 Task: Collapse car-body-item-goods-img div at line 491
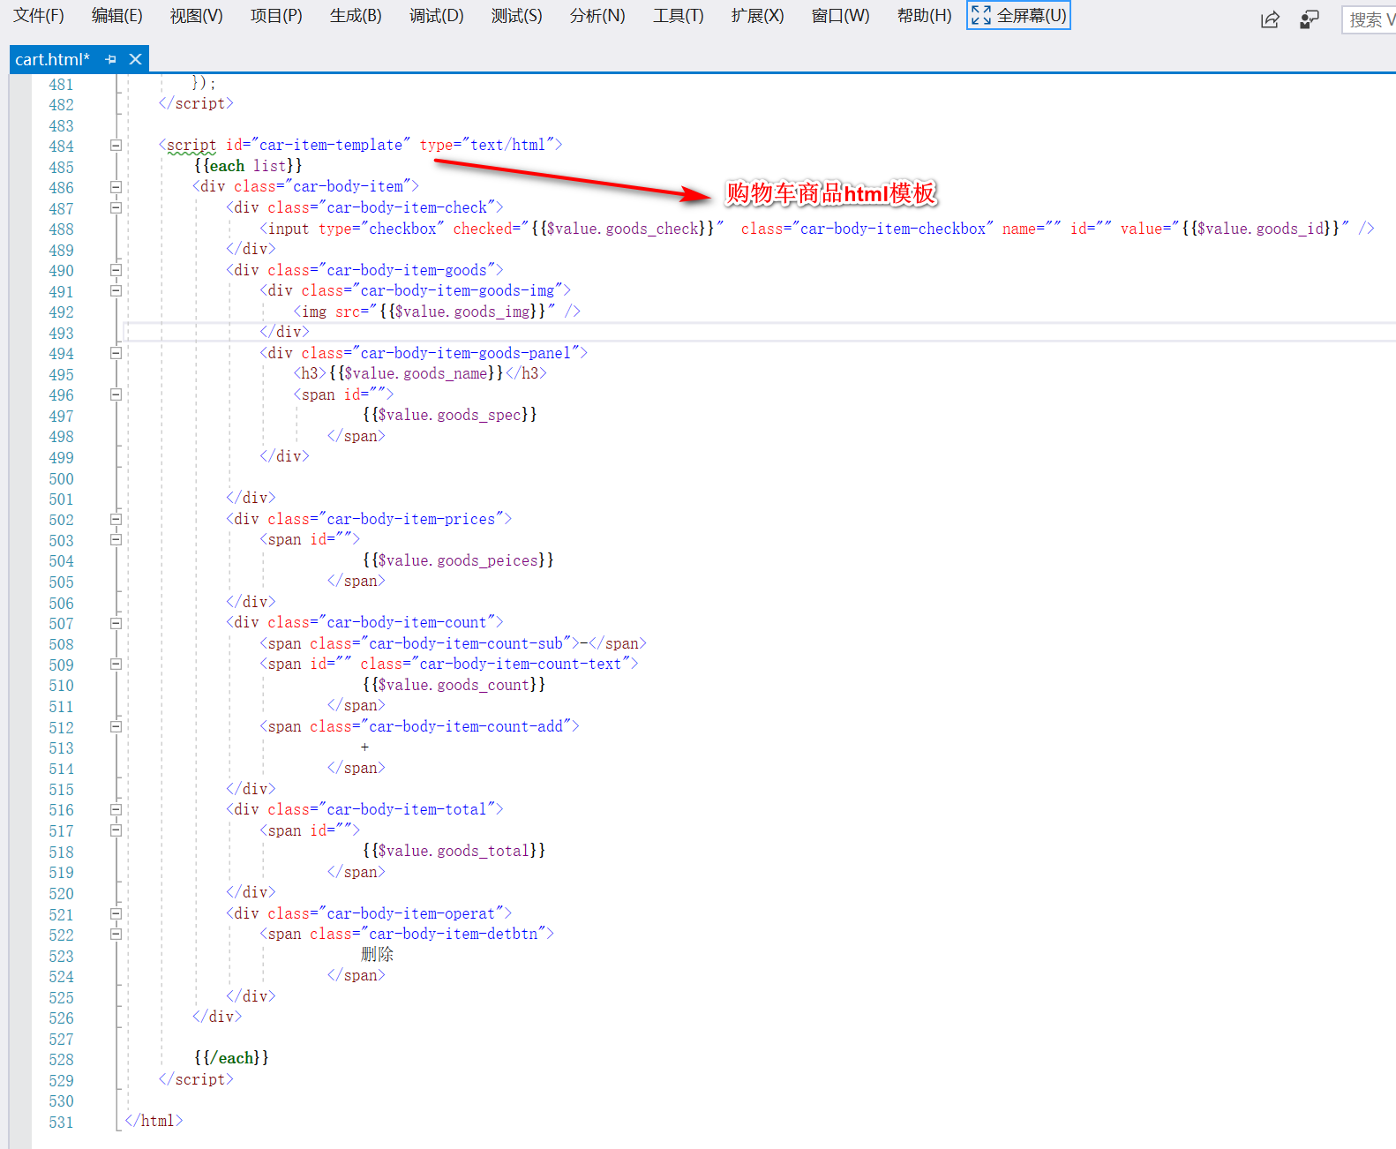coord(116,290)
